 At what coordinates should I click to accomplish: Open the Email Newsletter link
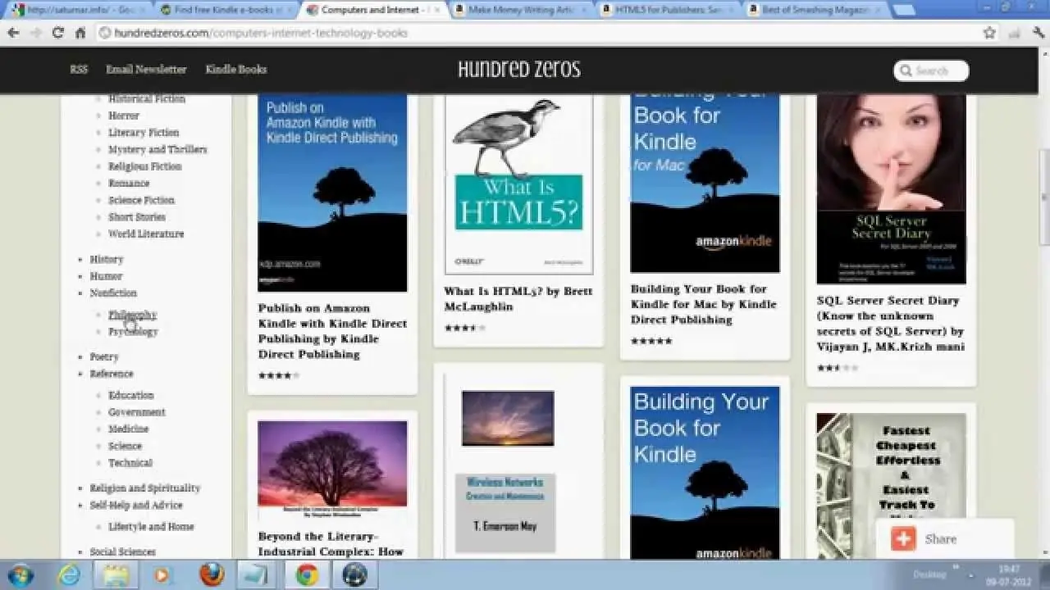146,70
